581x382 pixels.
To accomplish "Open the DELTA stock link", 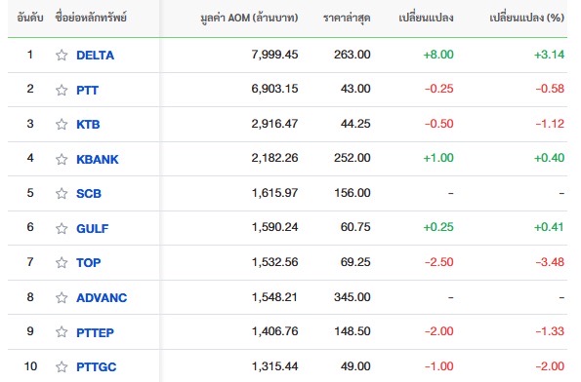I will [96, 56].
